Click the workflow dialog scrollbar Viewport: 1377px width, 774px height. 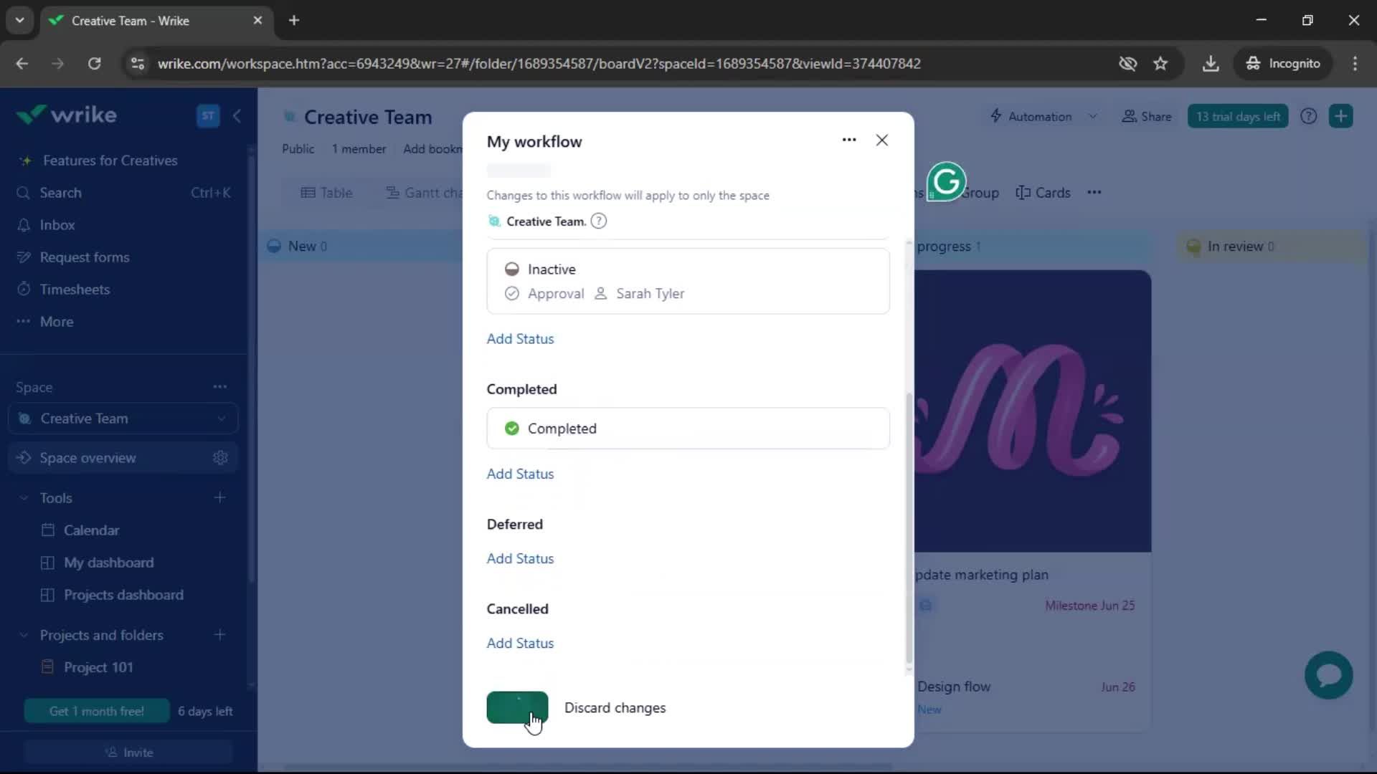(x=909, y=527)
